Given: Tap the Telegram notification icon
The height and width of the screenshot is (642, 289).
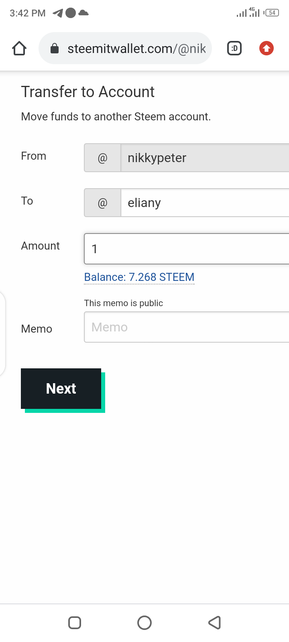Looking at the screenshot, I should pyautogui.click(x=58, y=13).
